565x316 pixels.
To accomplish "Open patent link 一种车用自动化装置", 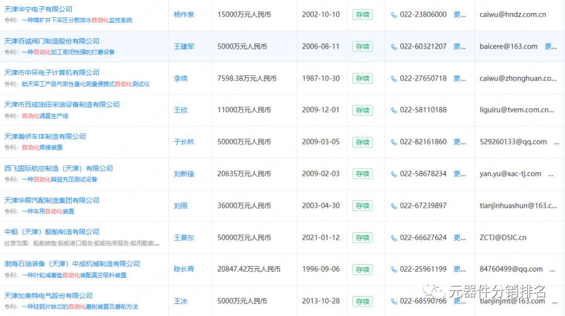I will [48, 211].
